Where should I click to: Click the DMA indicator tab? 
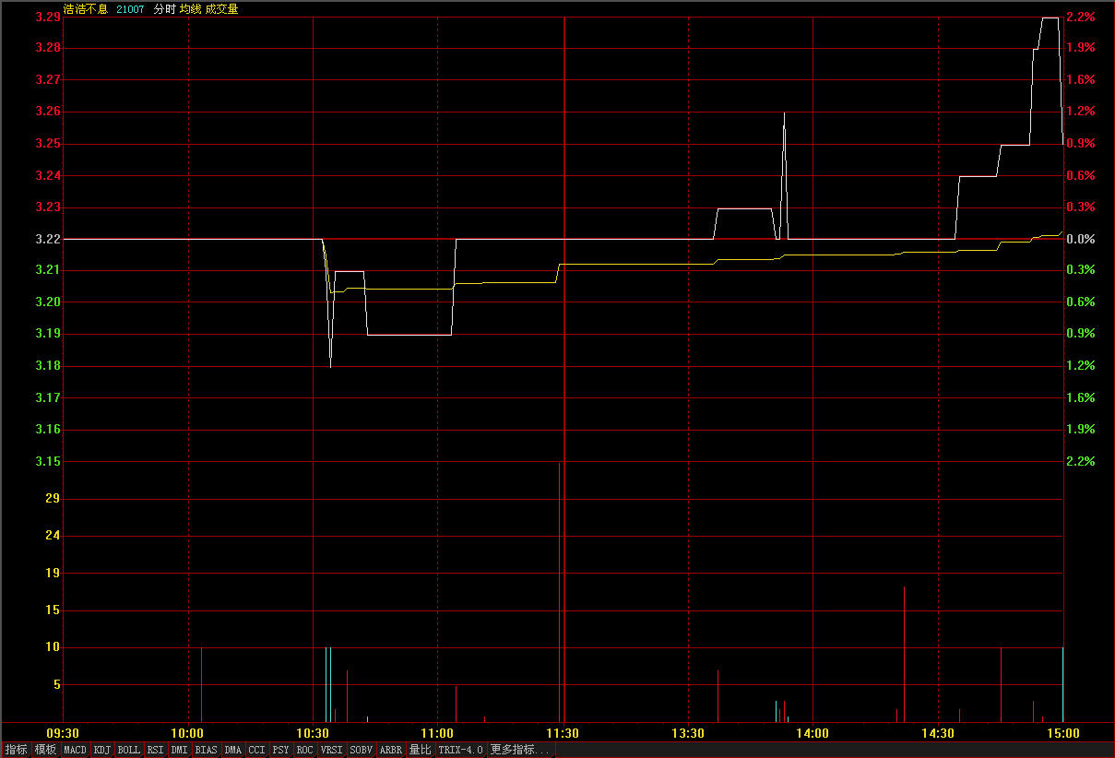233,750
